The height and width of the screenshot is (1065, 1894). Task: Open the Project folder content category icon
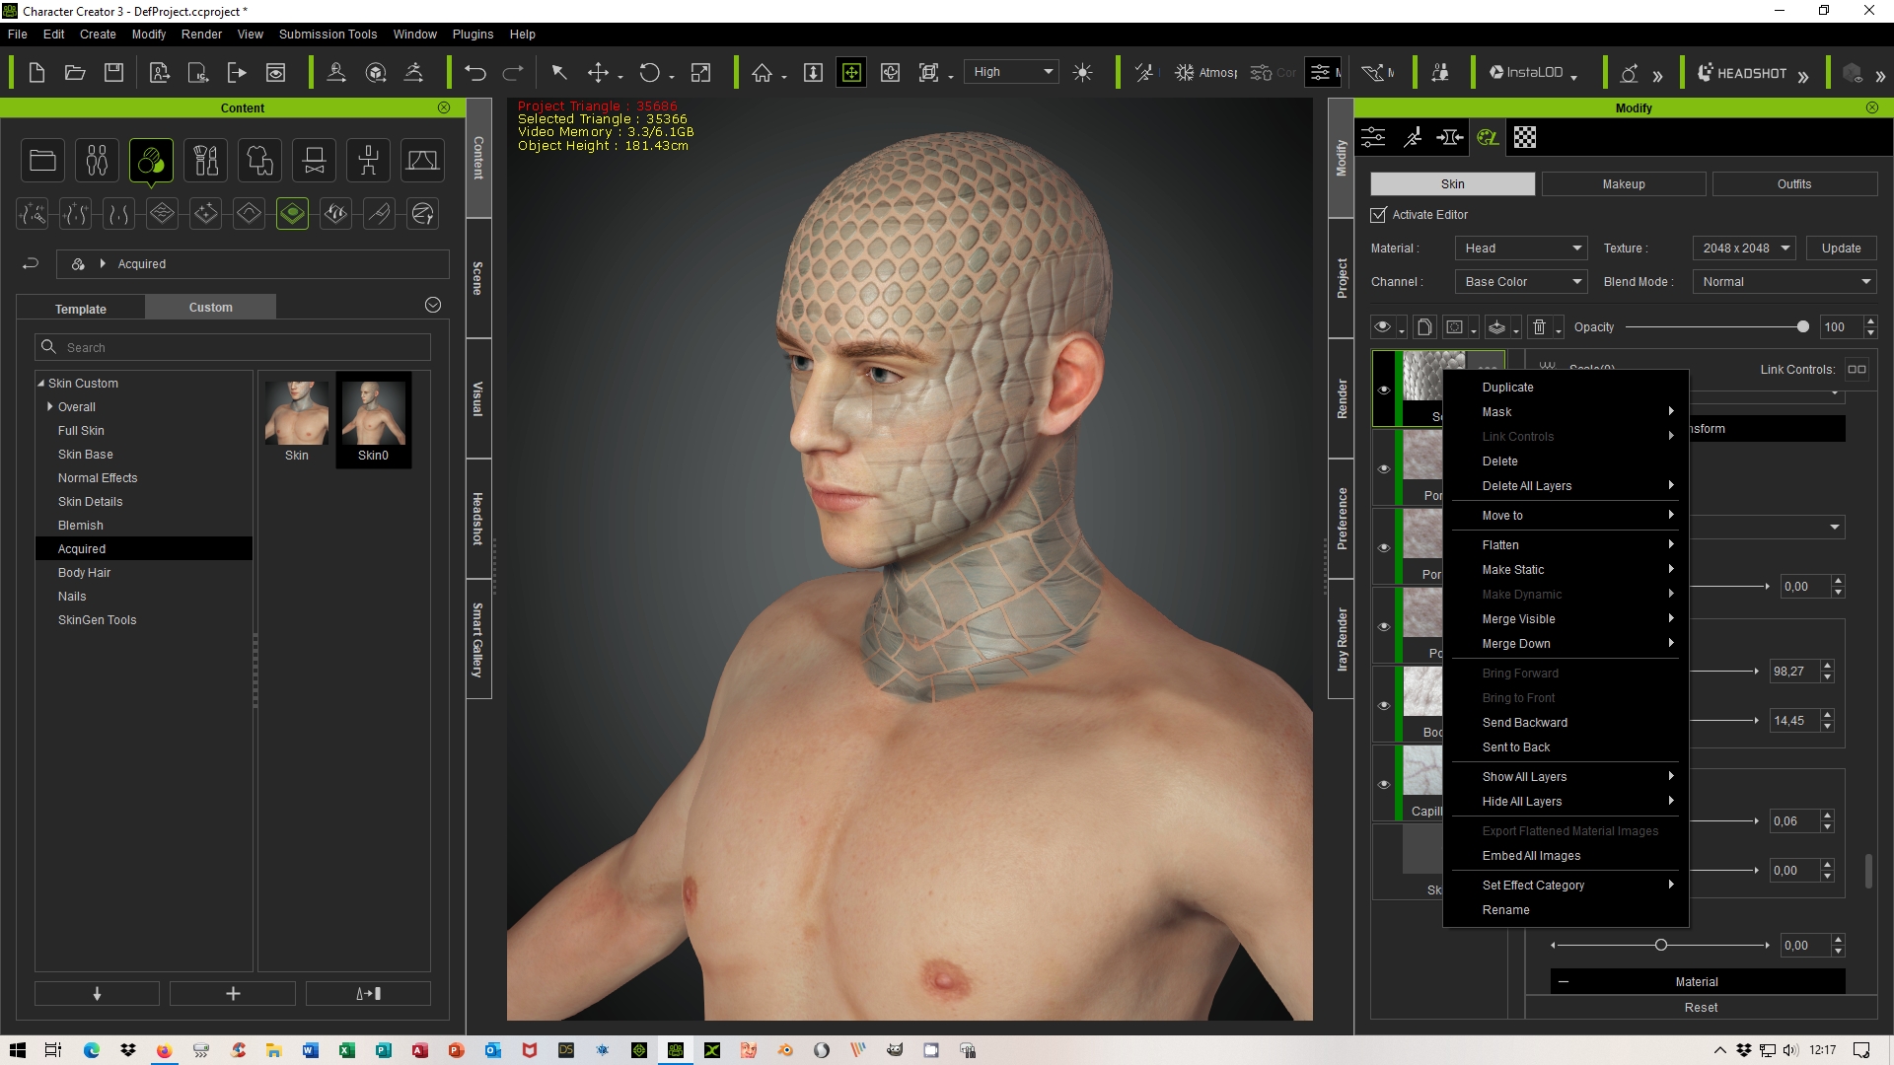[42, 160]
